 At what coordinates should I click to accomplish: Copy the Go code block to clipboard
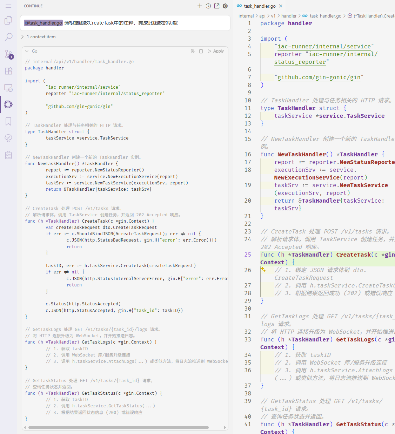coord(201,51)
